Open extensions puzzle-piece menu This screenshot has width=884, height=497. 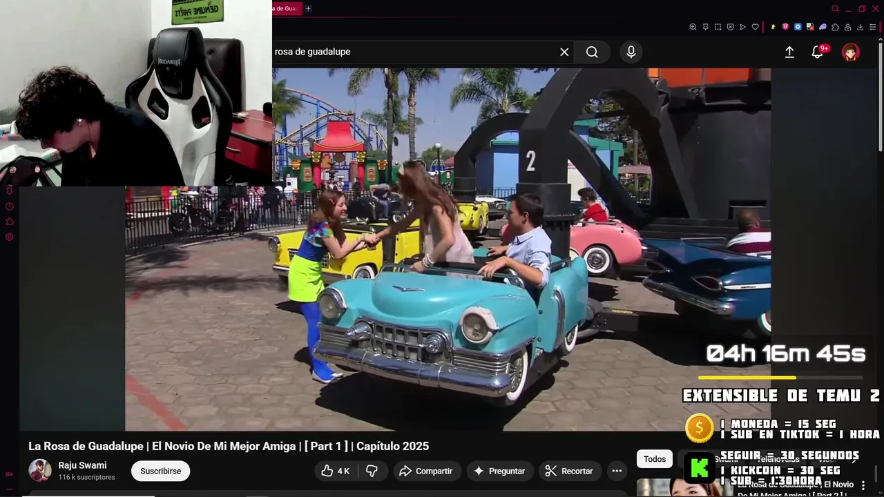[x=835, y=27]
